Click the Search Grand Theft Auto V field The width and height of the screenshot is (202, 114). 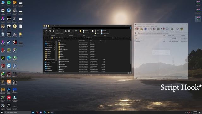(122, 38)
